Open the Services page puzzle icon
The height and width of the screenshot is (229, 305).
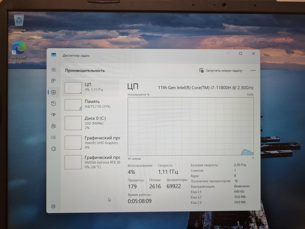[53, 149]
